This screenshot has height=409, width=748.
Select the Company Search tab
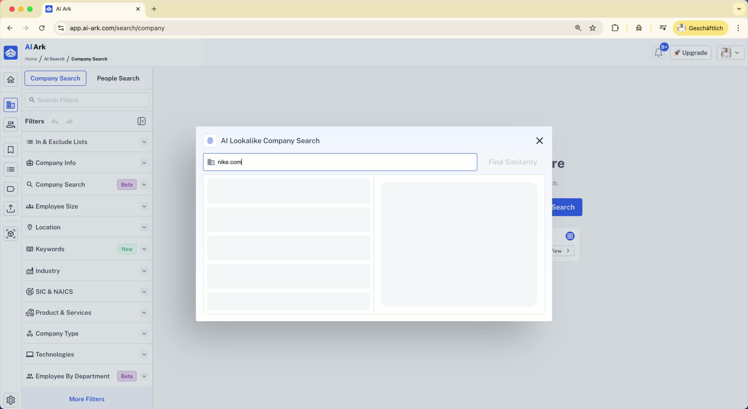pyautogui.click(x=55, y=78)
